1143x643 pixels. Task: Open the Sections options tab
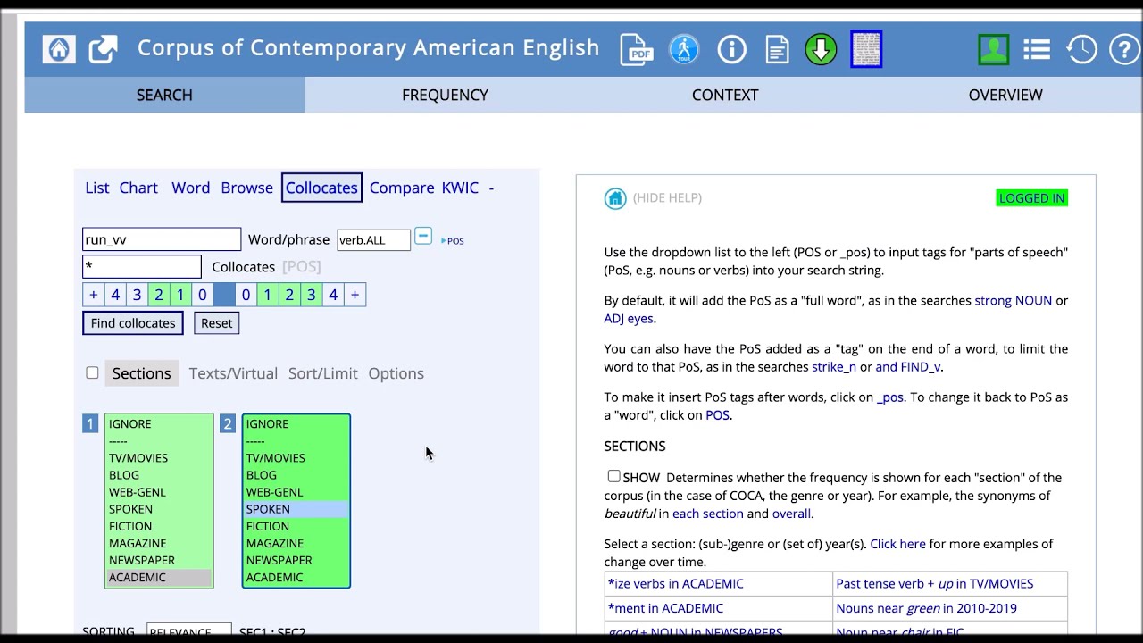click(142, 373)
